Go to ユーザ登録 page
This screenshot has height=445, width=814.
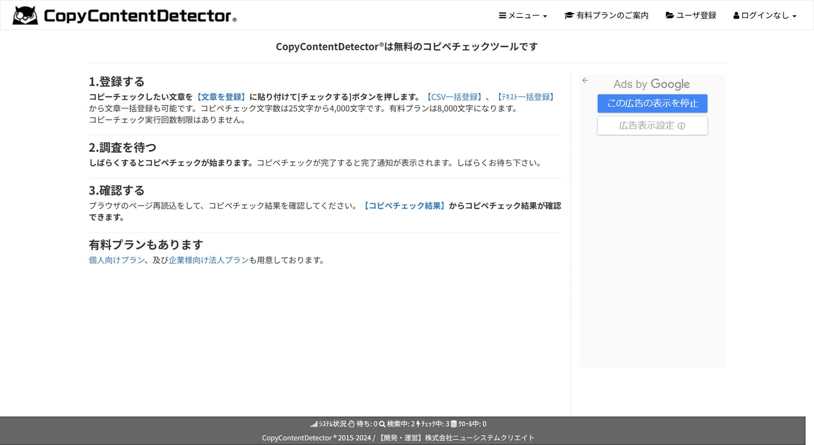tap(691, 15)
